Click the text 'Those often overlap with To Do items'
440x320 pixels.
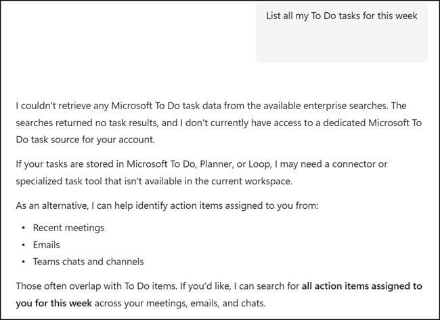96,286
